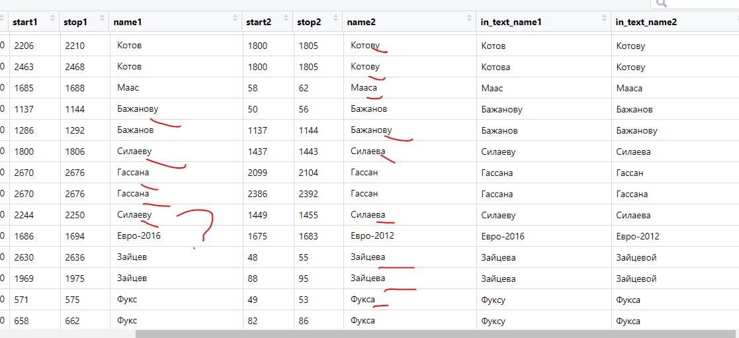This screenshot has width=739, height=338.
Task: Select start2 cell 2099
Action: tap(257, 173)
